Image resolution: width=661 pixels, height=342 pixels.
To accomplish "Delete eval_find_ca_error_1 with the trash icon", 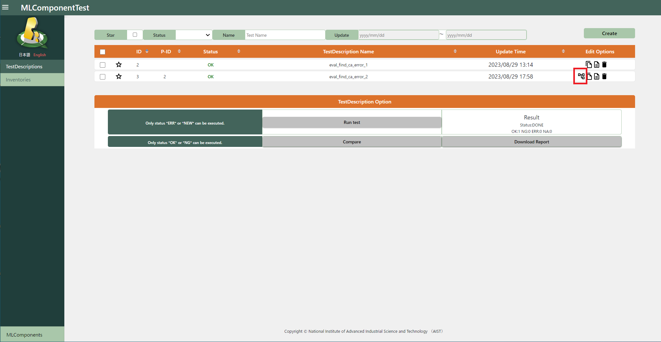I will click(x=604, y=65).
